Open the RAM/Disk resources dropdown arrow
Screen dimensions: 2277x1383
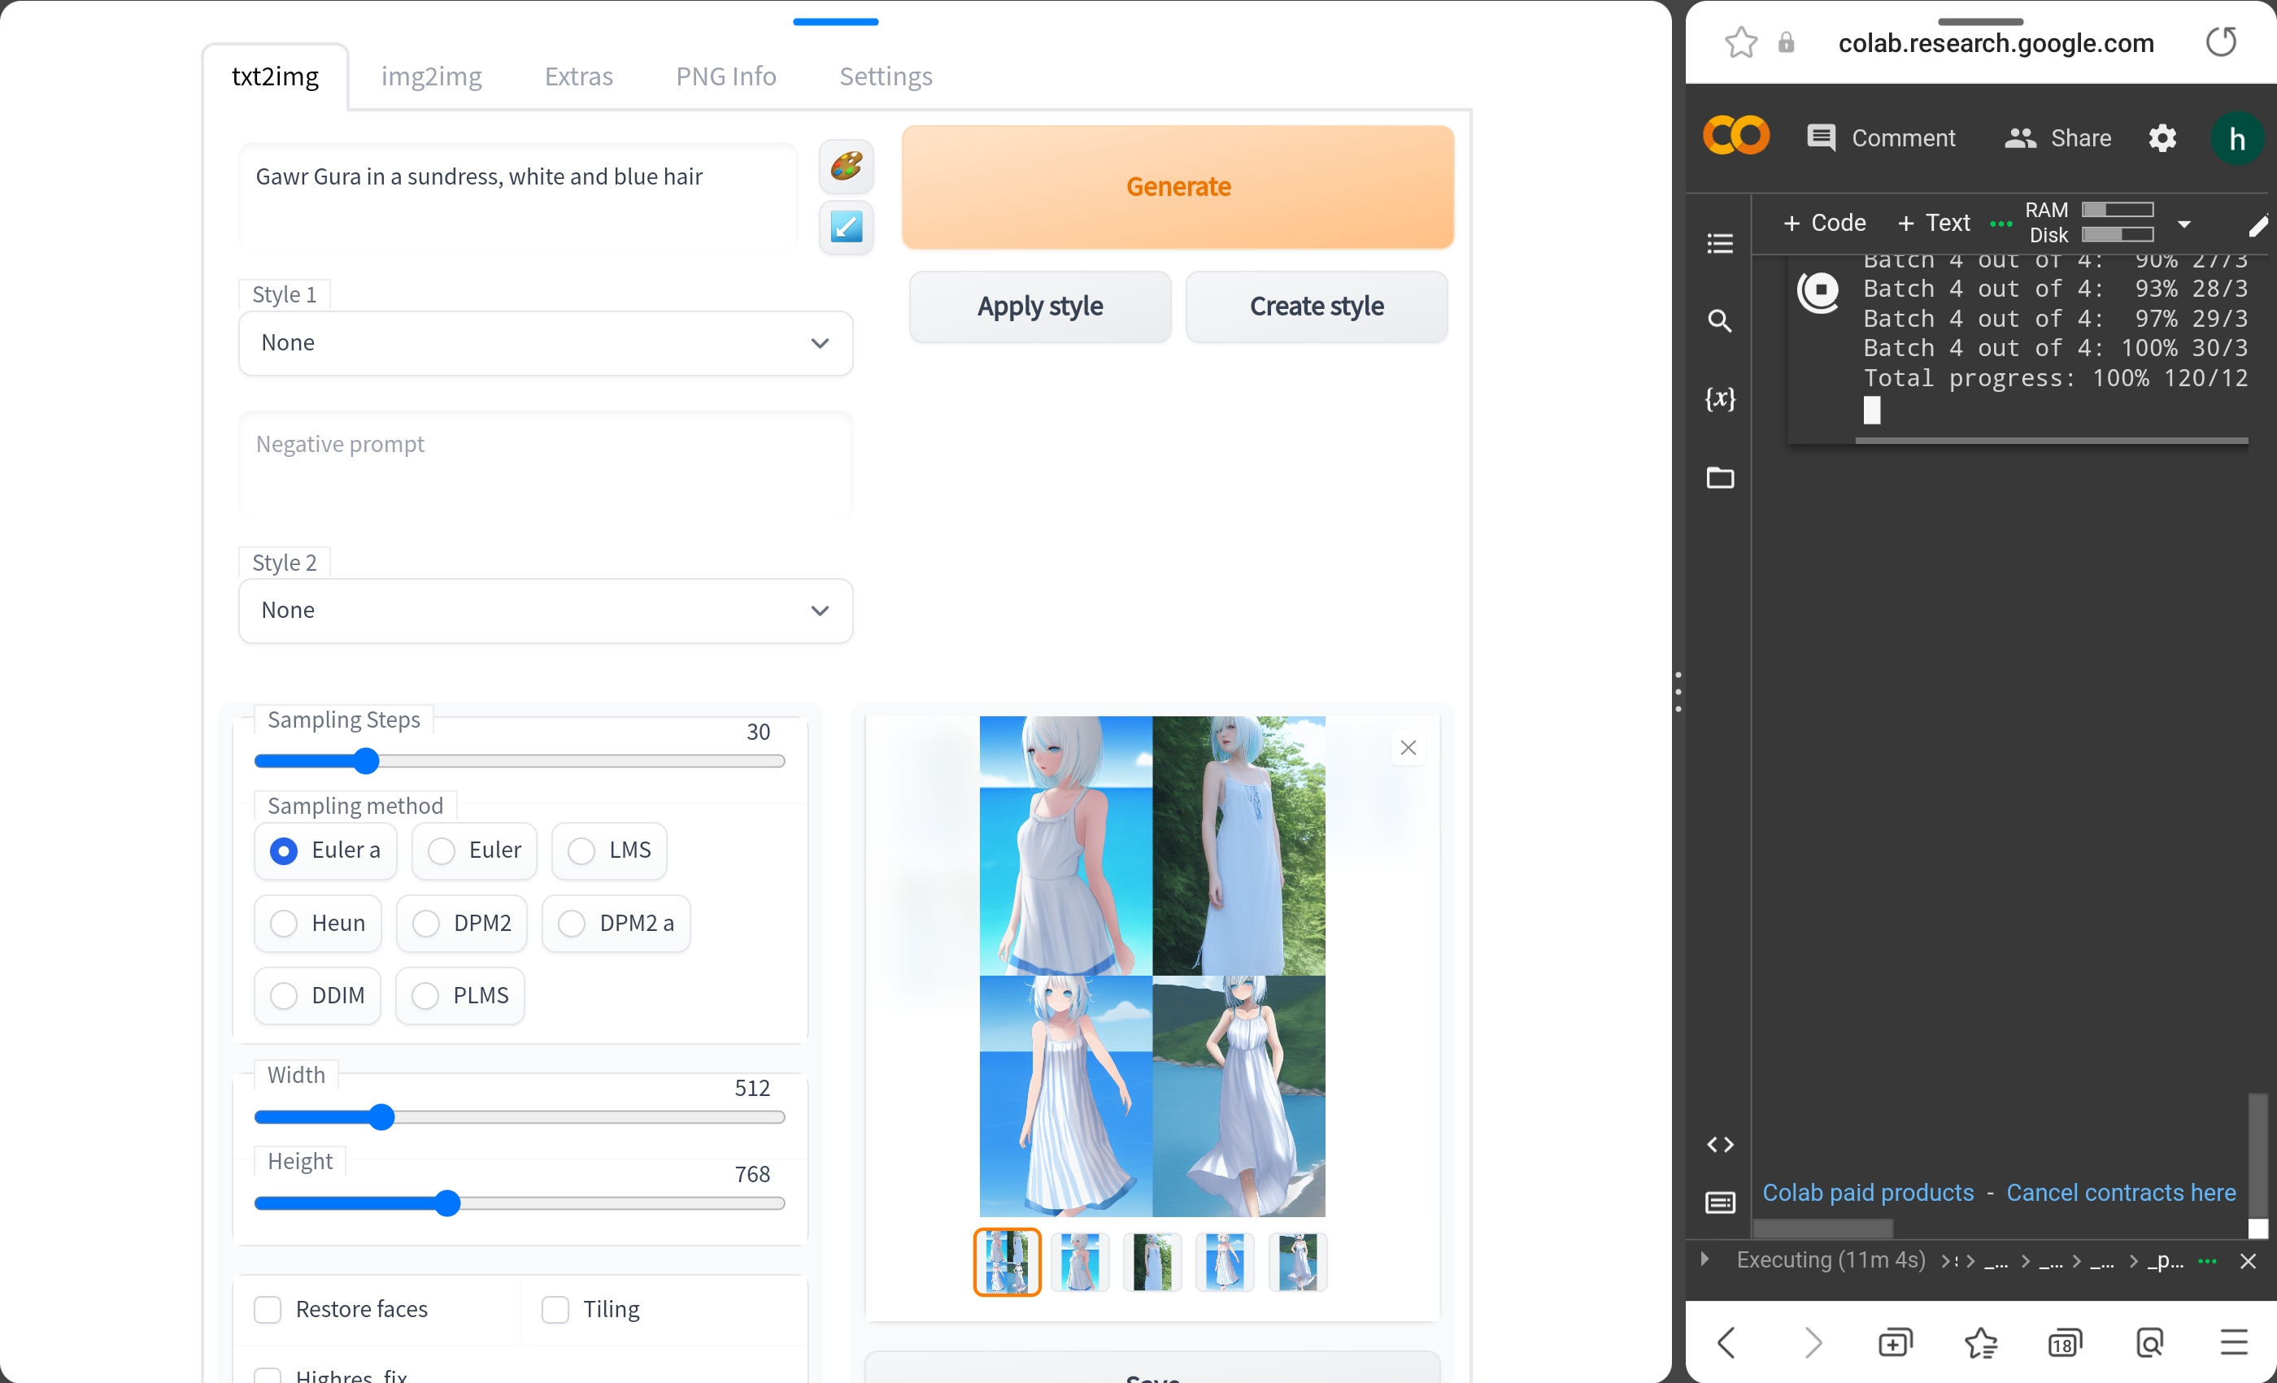click(2184, 224)
